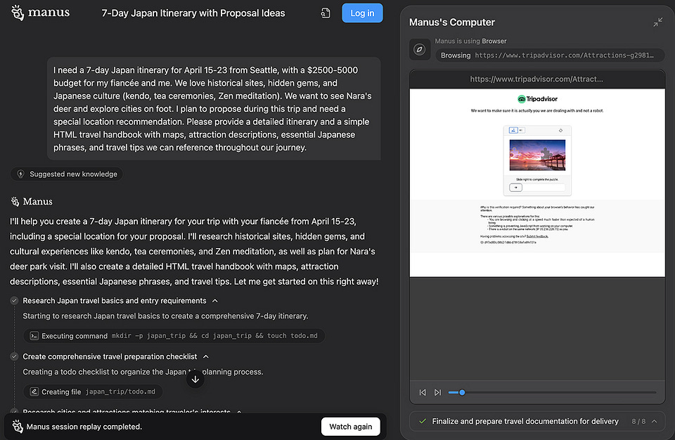Click the captcha refresh icon

click(560, 130)
